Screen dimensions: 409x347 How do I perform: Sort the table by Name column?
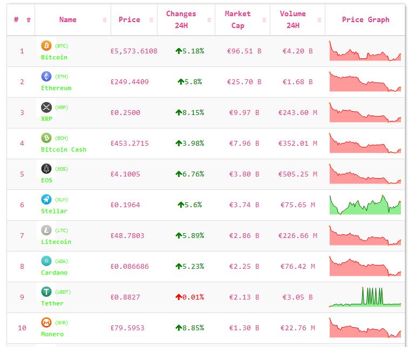coord(68,20)
